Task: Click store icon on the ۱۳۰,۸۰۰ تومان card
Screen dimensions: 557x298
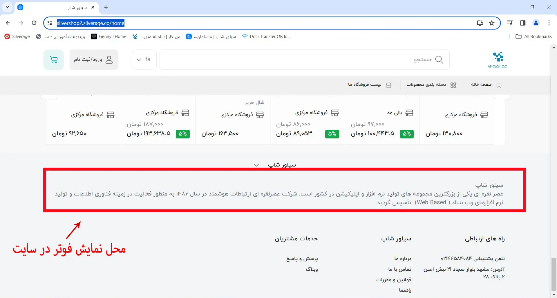Action: [x=484, y=115]
